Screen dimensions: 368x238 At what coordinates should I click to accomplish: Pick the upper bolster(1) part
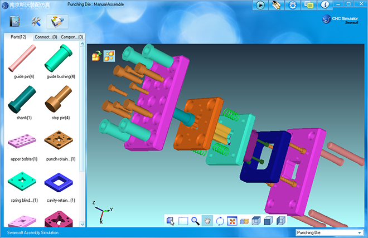(x=23, y=142)
